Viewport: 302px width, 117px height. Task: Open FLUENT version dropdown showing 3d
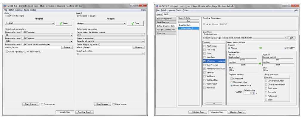[x=39, y=35]
